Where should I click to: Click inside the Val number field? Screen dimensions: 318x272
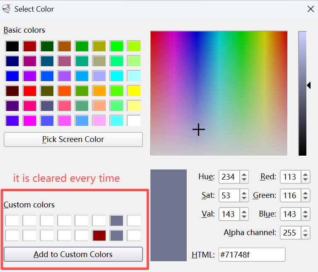pyautogui.click(x=228, y=214)
